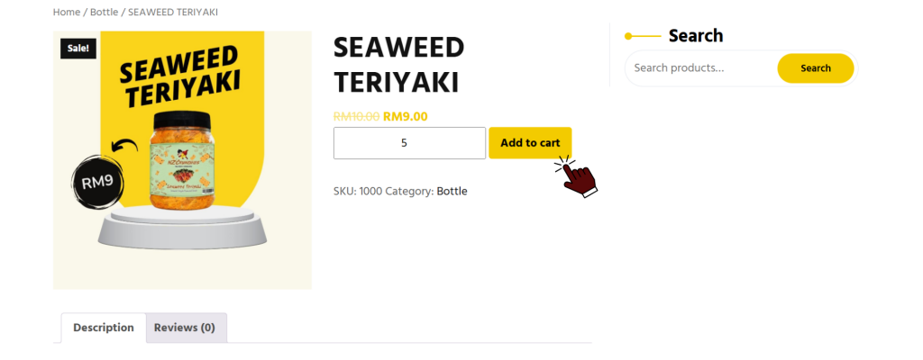
Task: Click the RM9.00 sale price text
Action: tap(406, 116)
